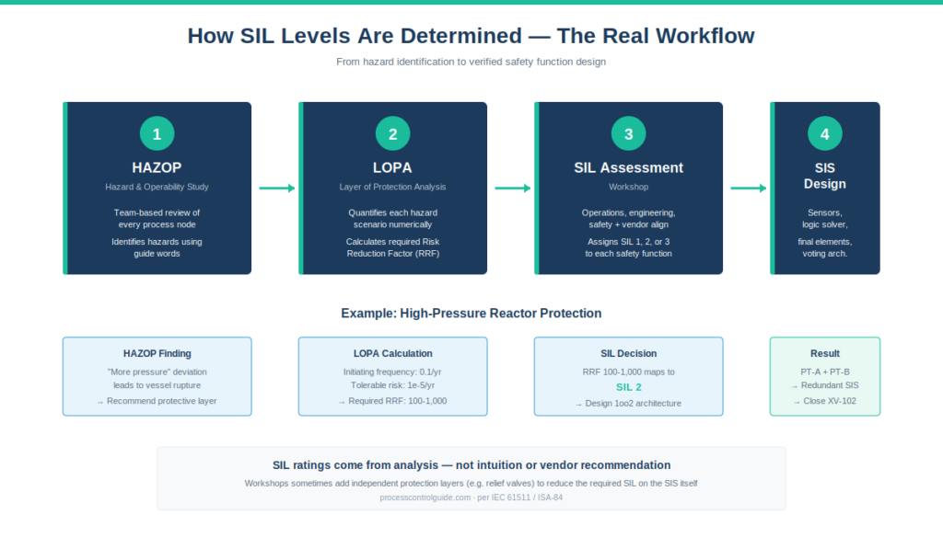Image resolution: width=943 pixels, height=549 pixels.
Task: Click 'PT-A + PT-B' text
Action: coord(824,372)
